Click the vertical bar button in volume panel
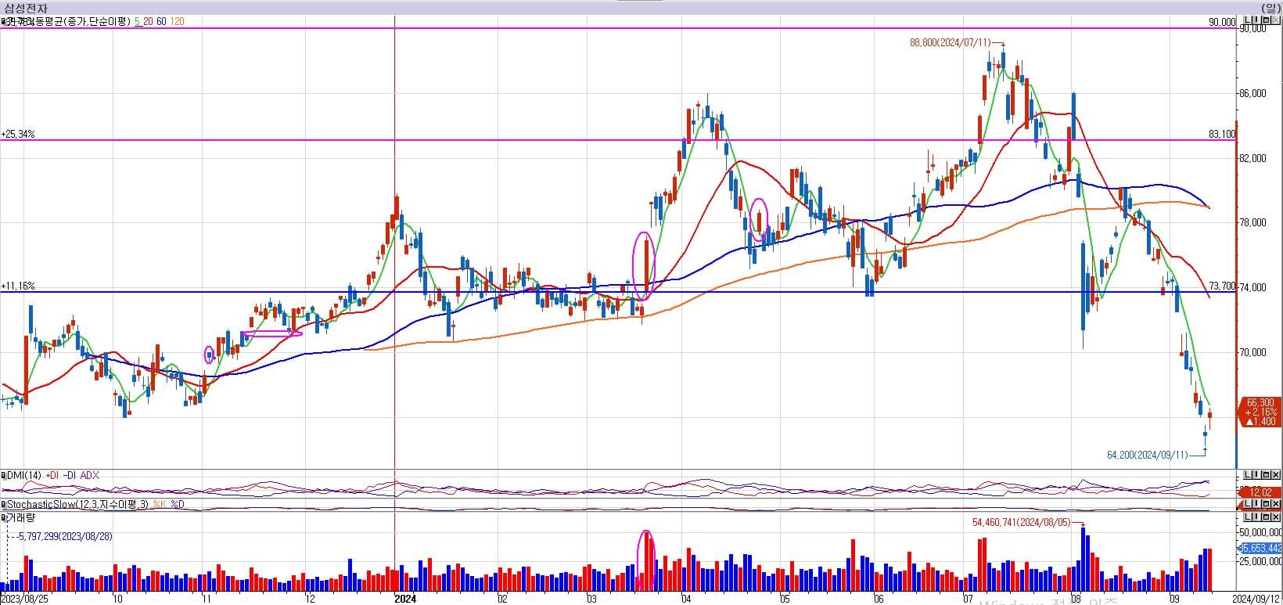The width and height of the screenshot is (1283, 605). tap(1256, 517)
